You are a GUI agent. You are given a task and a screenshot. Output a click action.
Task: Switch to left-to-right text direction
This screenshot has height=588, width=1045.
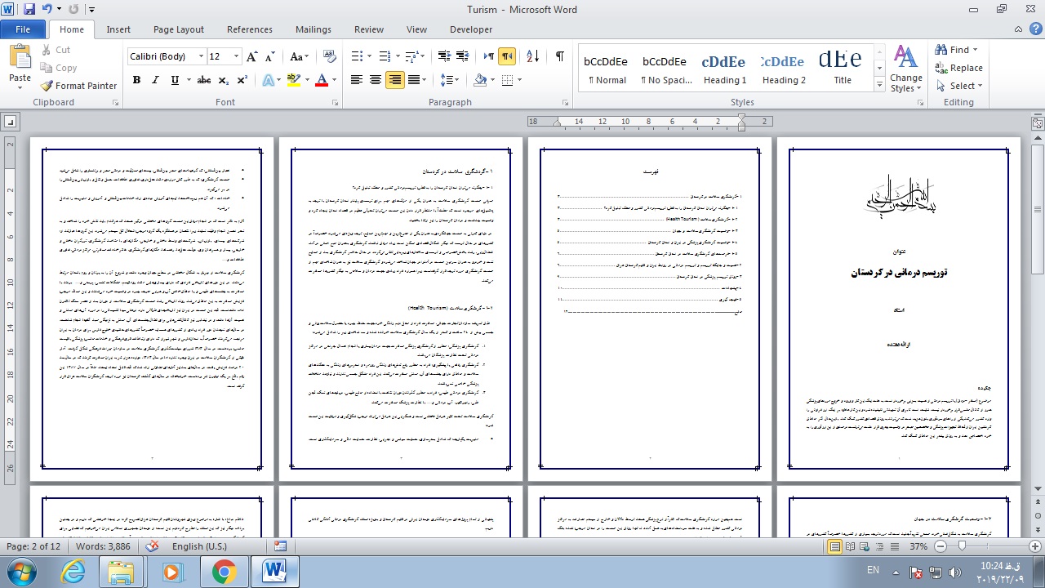coord(488,56)
